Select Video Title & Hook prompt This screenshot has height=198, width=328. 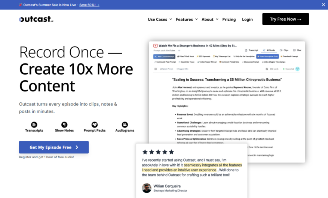pyautogui.click(x=186, y=56)
